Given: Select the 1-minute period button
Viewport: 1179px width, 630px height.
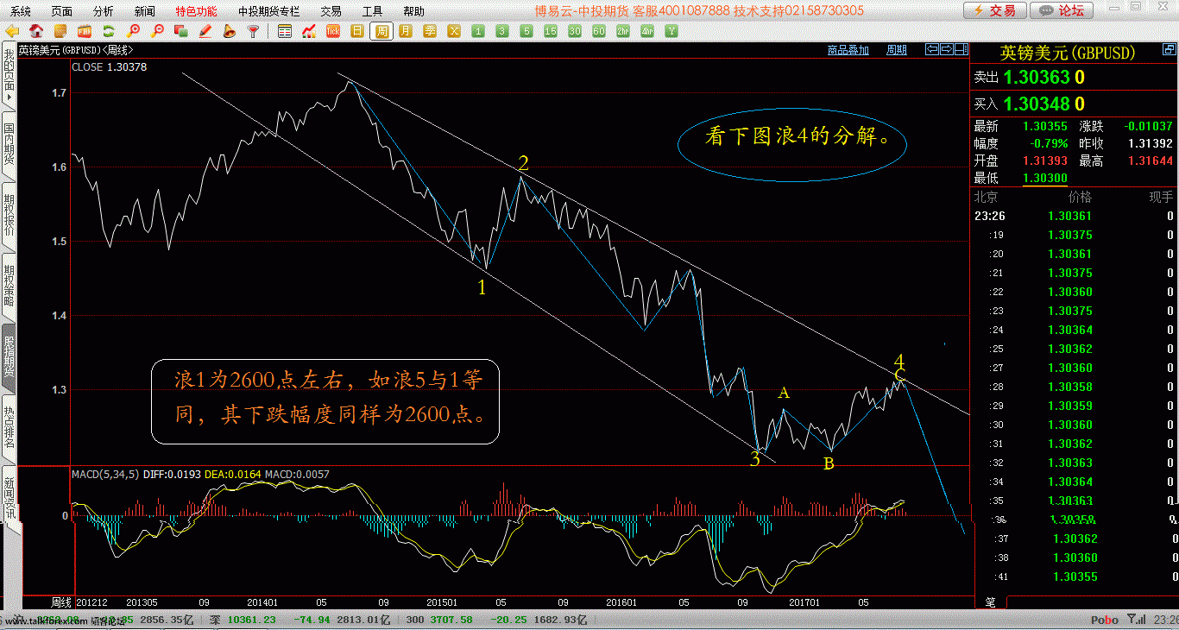Looking at the screenshot, I should coord(478,31).
